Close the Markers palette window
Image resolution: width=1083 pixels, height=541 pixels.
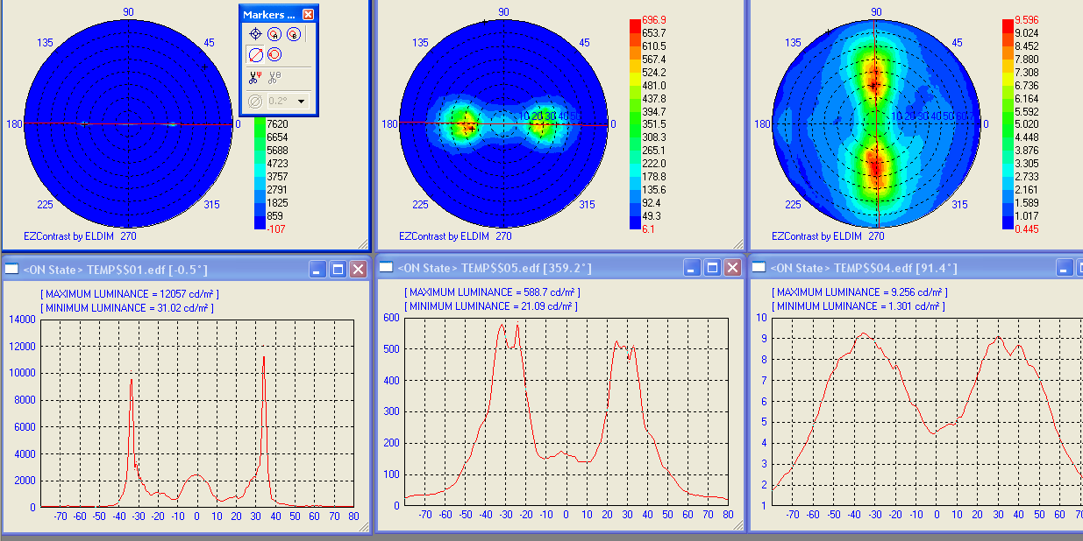308,14
